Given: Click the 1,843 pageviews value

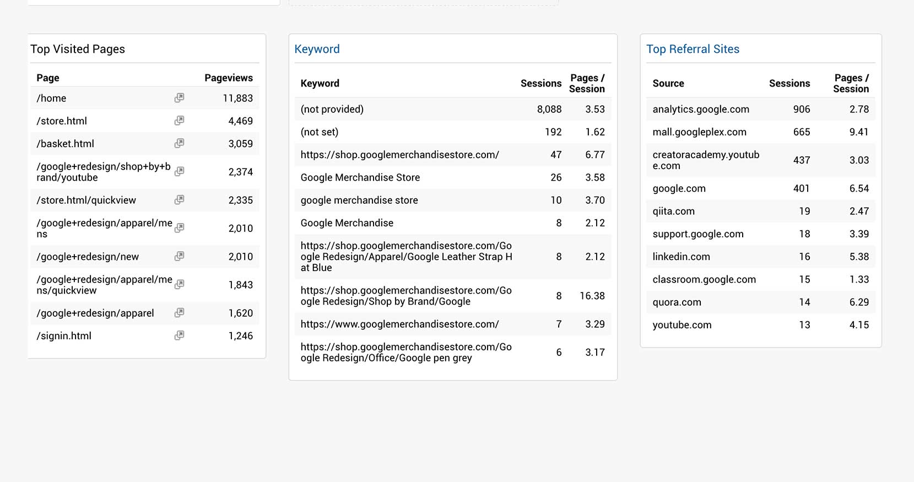Looking at the screenshot, I should (x=240, y=285).
